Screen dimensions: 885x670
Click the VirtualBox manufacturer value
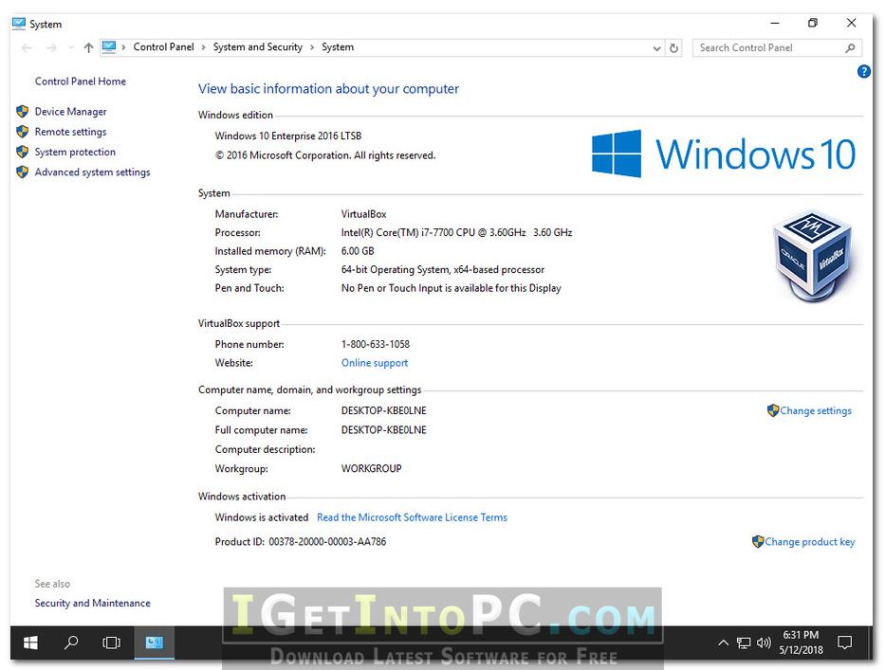coord(363,214)
